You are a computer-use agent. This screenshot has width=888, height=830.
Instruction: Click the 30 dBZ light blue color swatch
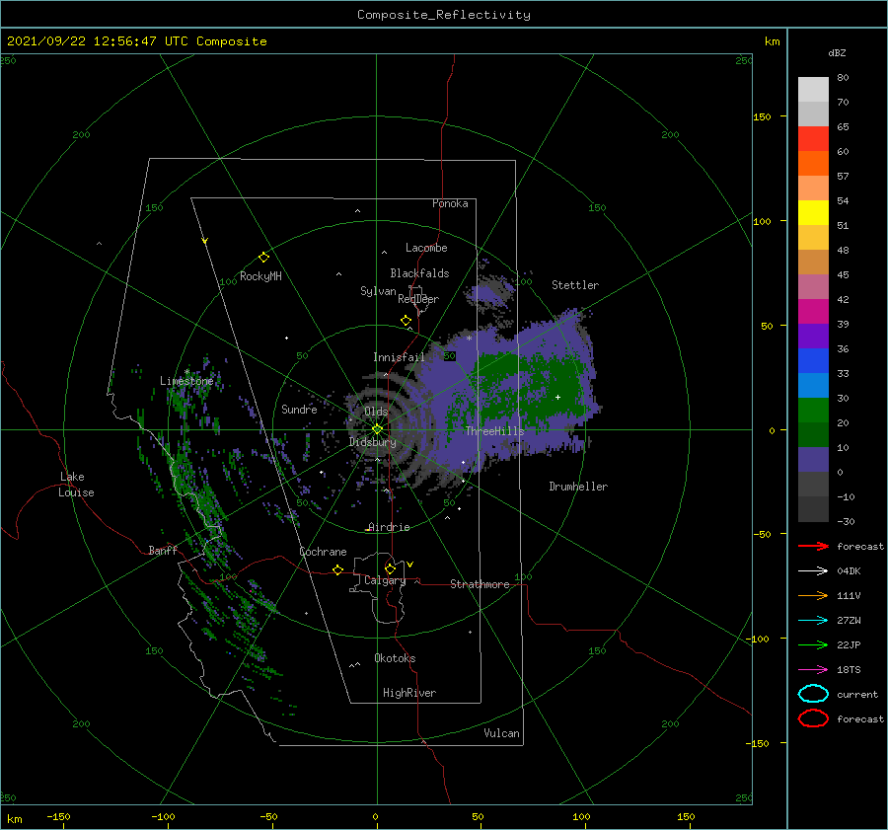coord(813,386)
